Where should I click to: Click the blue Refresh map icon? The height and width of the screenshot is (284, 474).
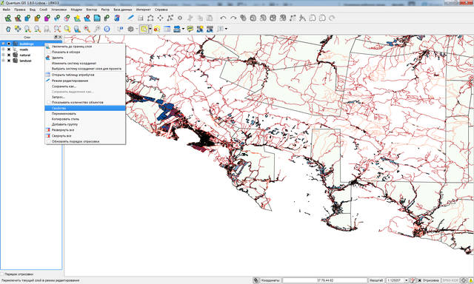107,29
